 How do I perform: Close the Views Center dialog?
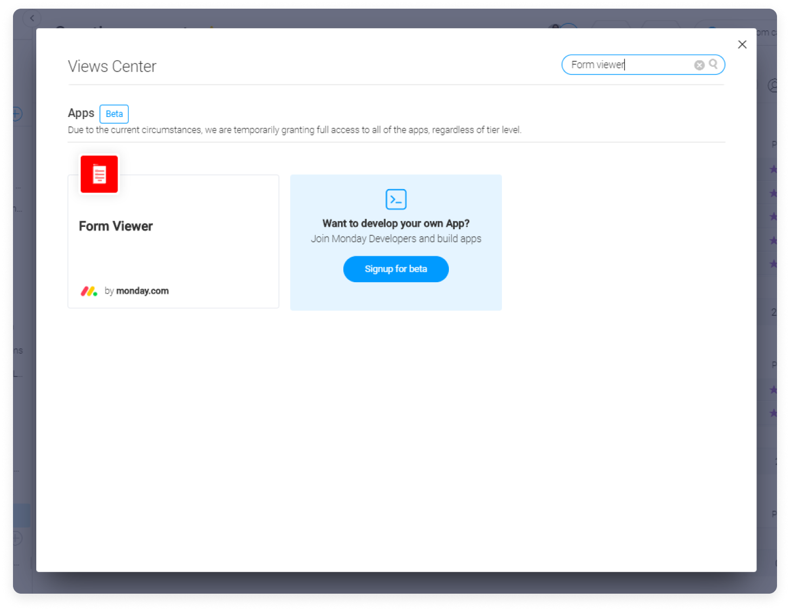742,44
